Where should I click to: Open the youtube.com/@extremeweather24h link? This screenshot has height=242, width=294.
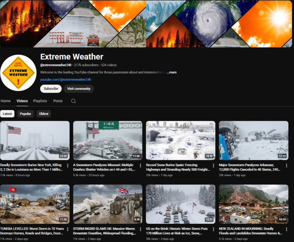click(65, 80)
